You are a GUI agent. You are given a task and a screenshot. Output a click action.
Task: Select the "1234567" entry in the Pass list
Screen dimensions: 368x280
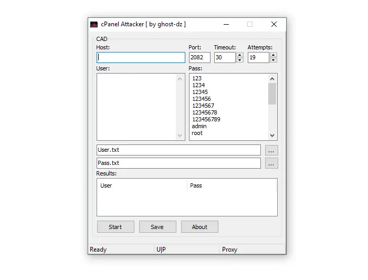(x=203, y=106)
